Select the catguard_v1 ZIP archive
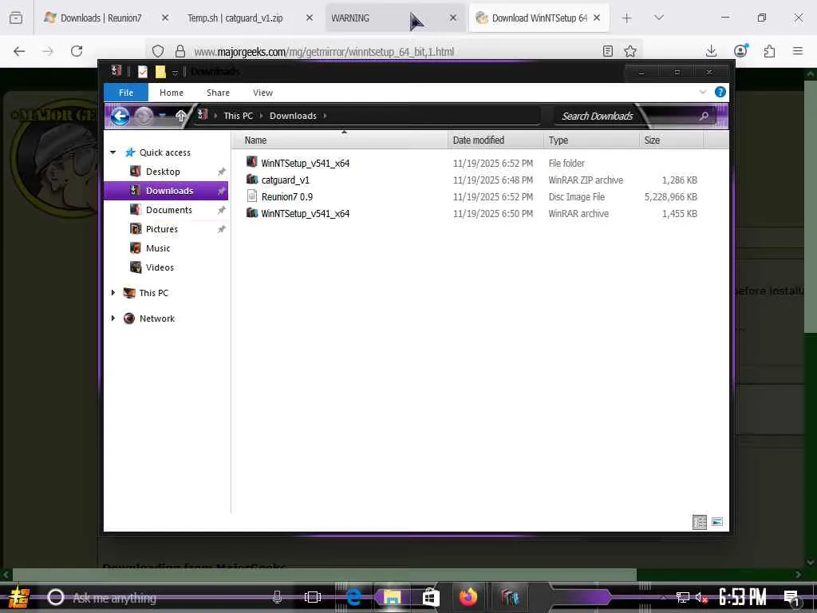Viewport: 817px width, 613px height. [x=285, y=180]
